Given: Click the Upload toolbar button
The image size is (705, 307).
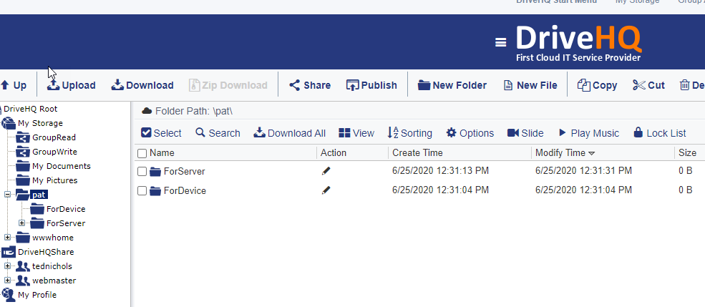Looking at the screenshot, I should 72,85.
